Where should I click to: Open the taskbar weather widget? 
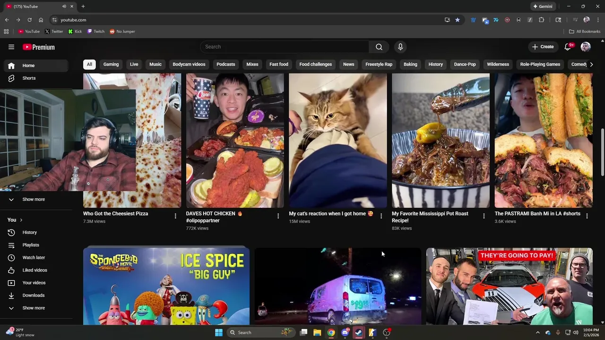19,332
